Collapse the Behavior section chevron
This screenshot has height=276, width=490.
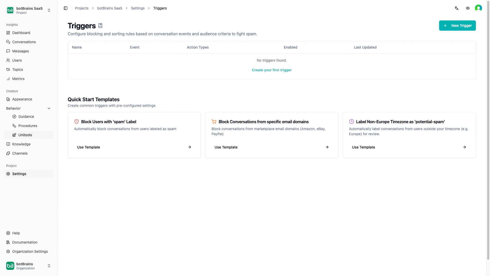(x=49, y=108)
